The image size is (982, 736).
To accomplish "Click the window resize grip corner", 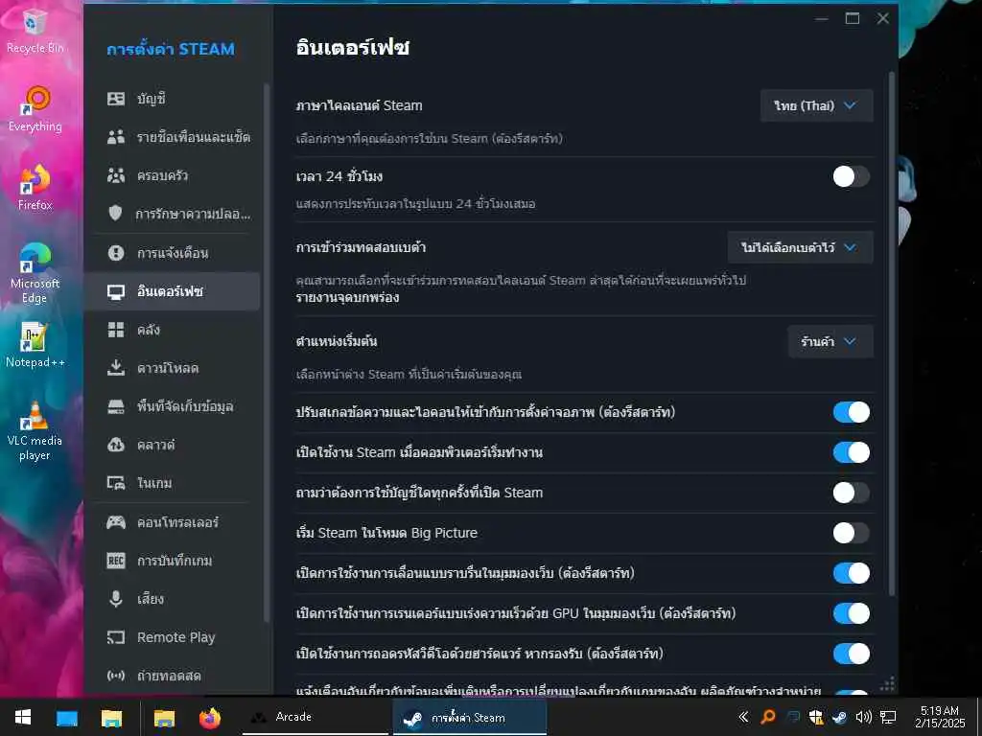I will click(x=888, y=684).
